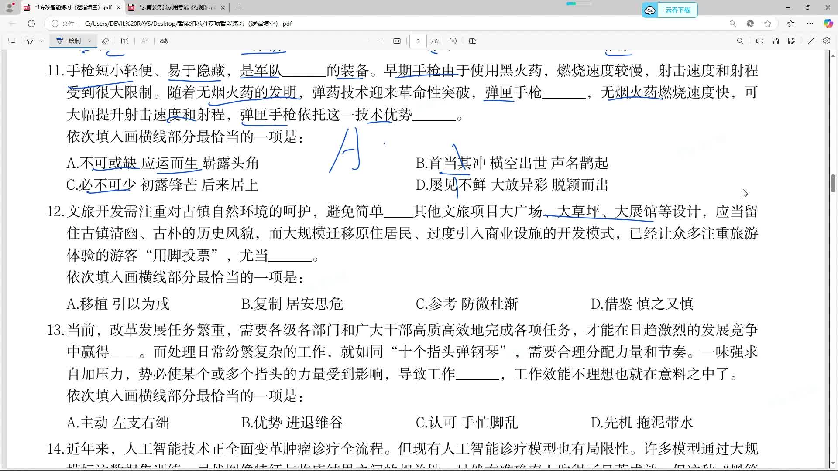Viewport: 838px width, 471px height.
Task: Select the highlight tool
Action: (30, 41)
